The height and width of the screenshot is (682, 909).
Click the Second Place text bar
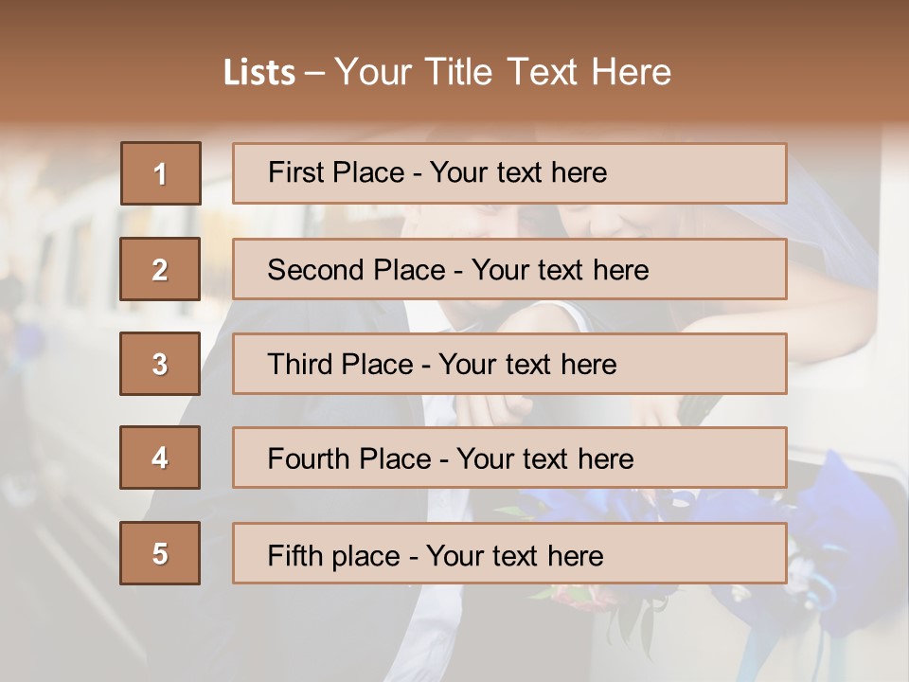coord(509,269)
